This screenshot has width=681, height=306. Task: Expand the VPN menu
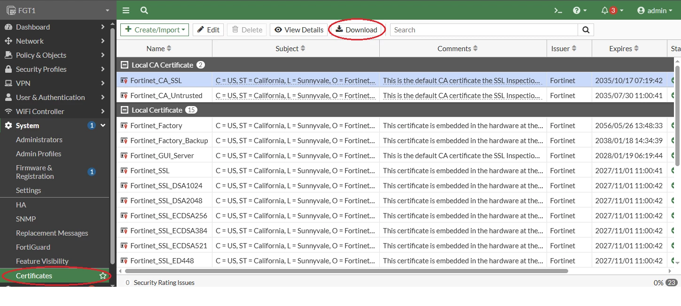[x=55, y=83]
